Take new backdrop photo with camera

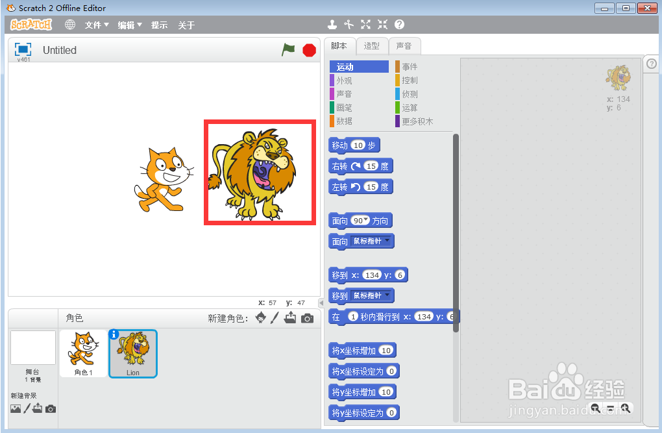51,409
